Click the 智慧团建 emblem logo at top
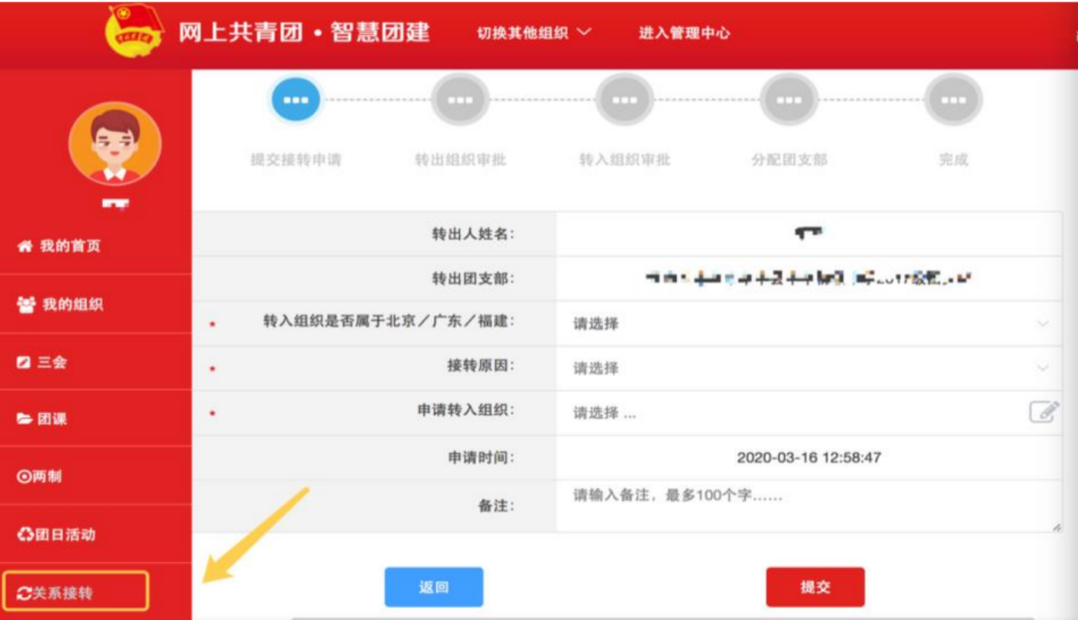 click(x=131, y=29)
